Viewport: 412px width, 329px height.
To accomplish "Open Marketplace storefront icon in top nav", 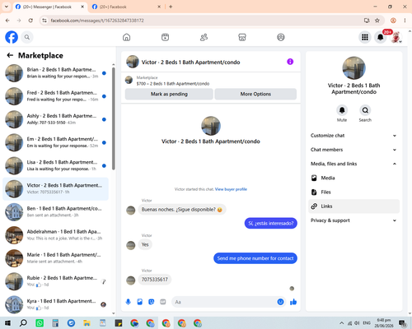I will 242,37.
